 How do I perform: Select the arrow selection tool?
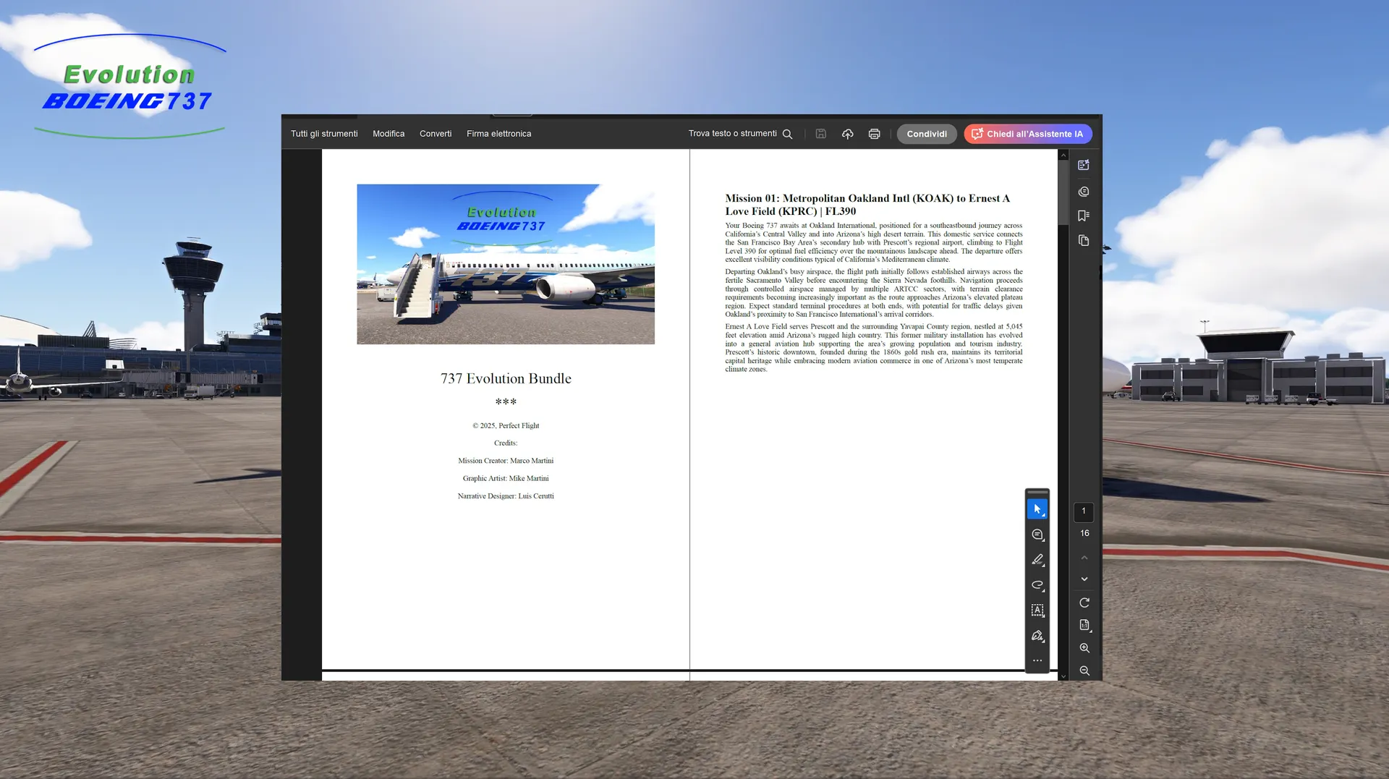[x=1037, y=509]
